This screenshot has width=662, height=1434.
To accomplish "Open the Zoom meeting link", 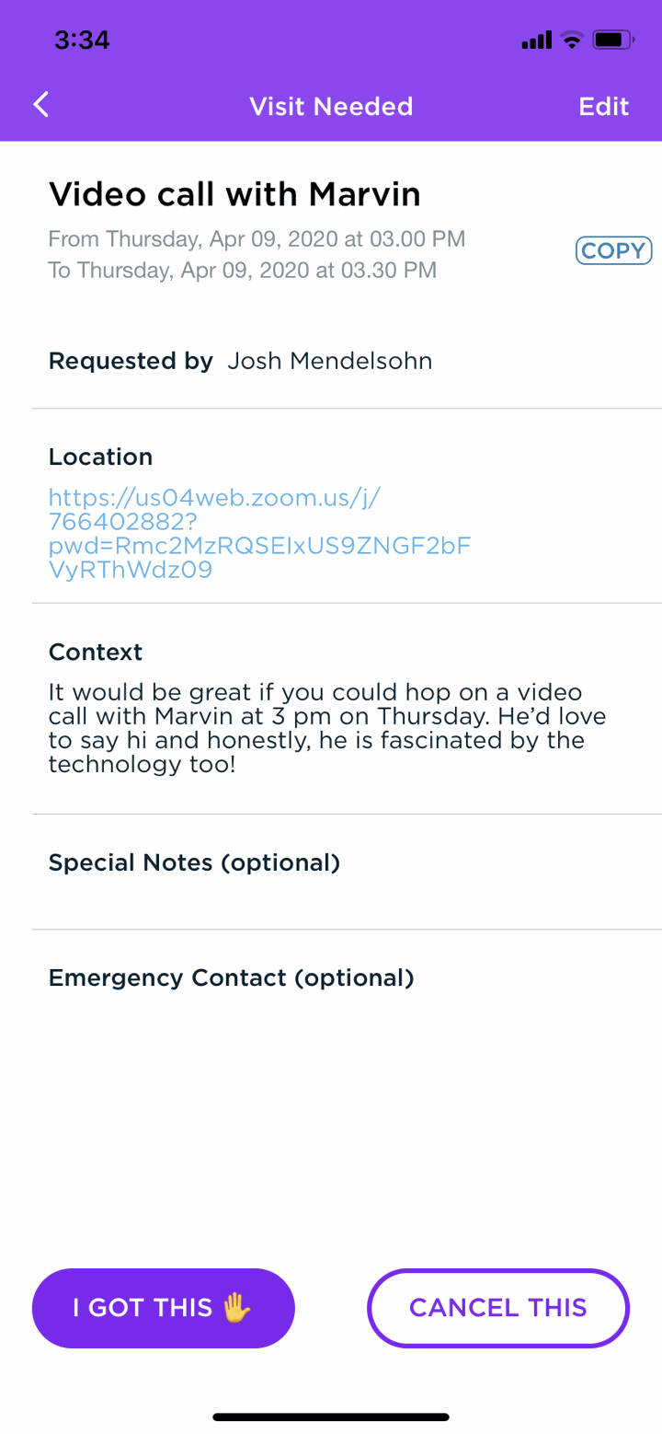I will [259, 534].
